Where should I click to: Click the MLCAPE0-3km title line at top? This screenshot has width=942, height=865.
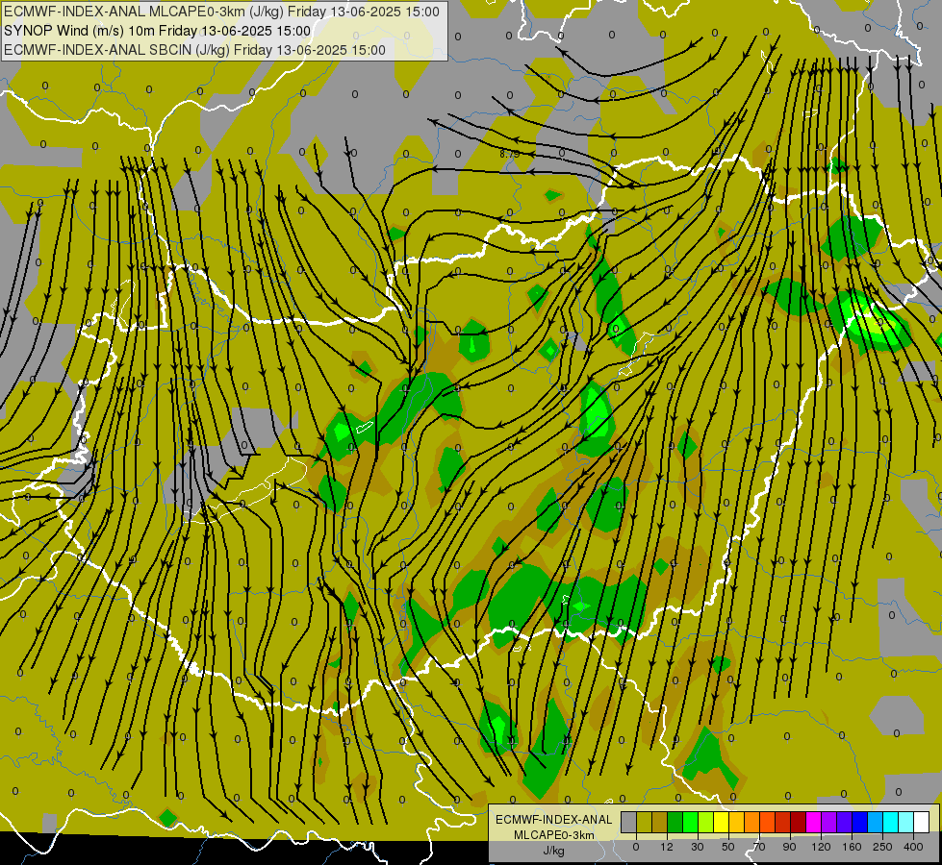click(221, 12)
